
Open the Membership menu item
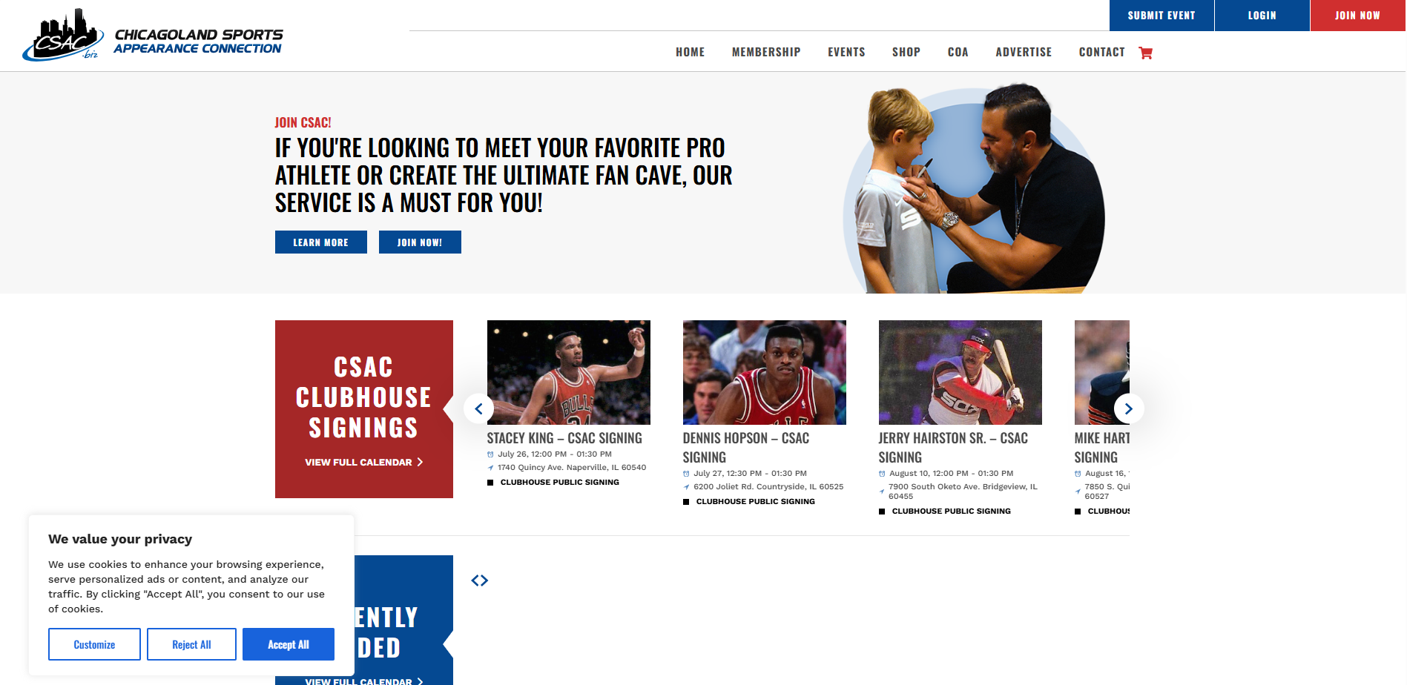[766, 52]
